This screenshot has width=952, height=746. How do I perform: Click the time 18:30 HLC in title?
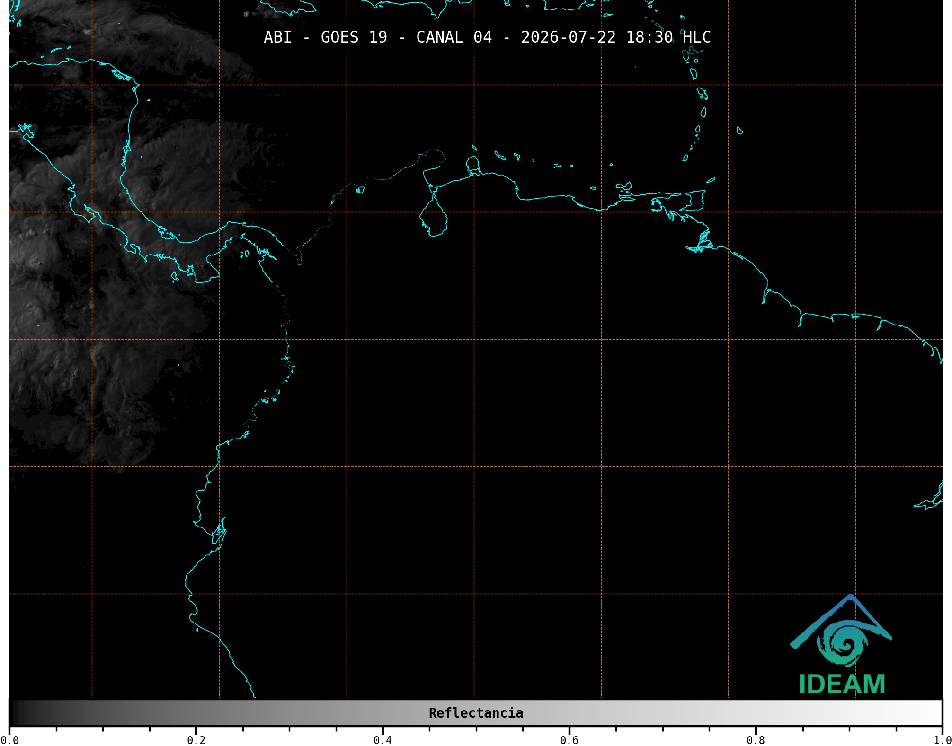click(x=668, y=37)
